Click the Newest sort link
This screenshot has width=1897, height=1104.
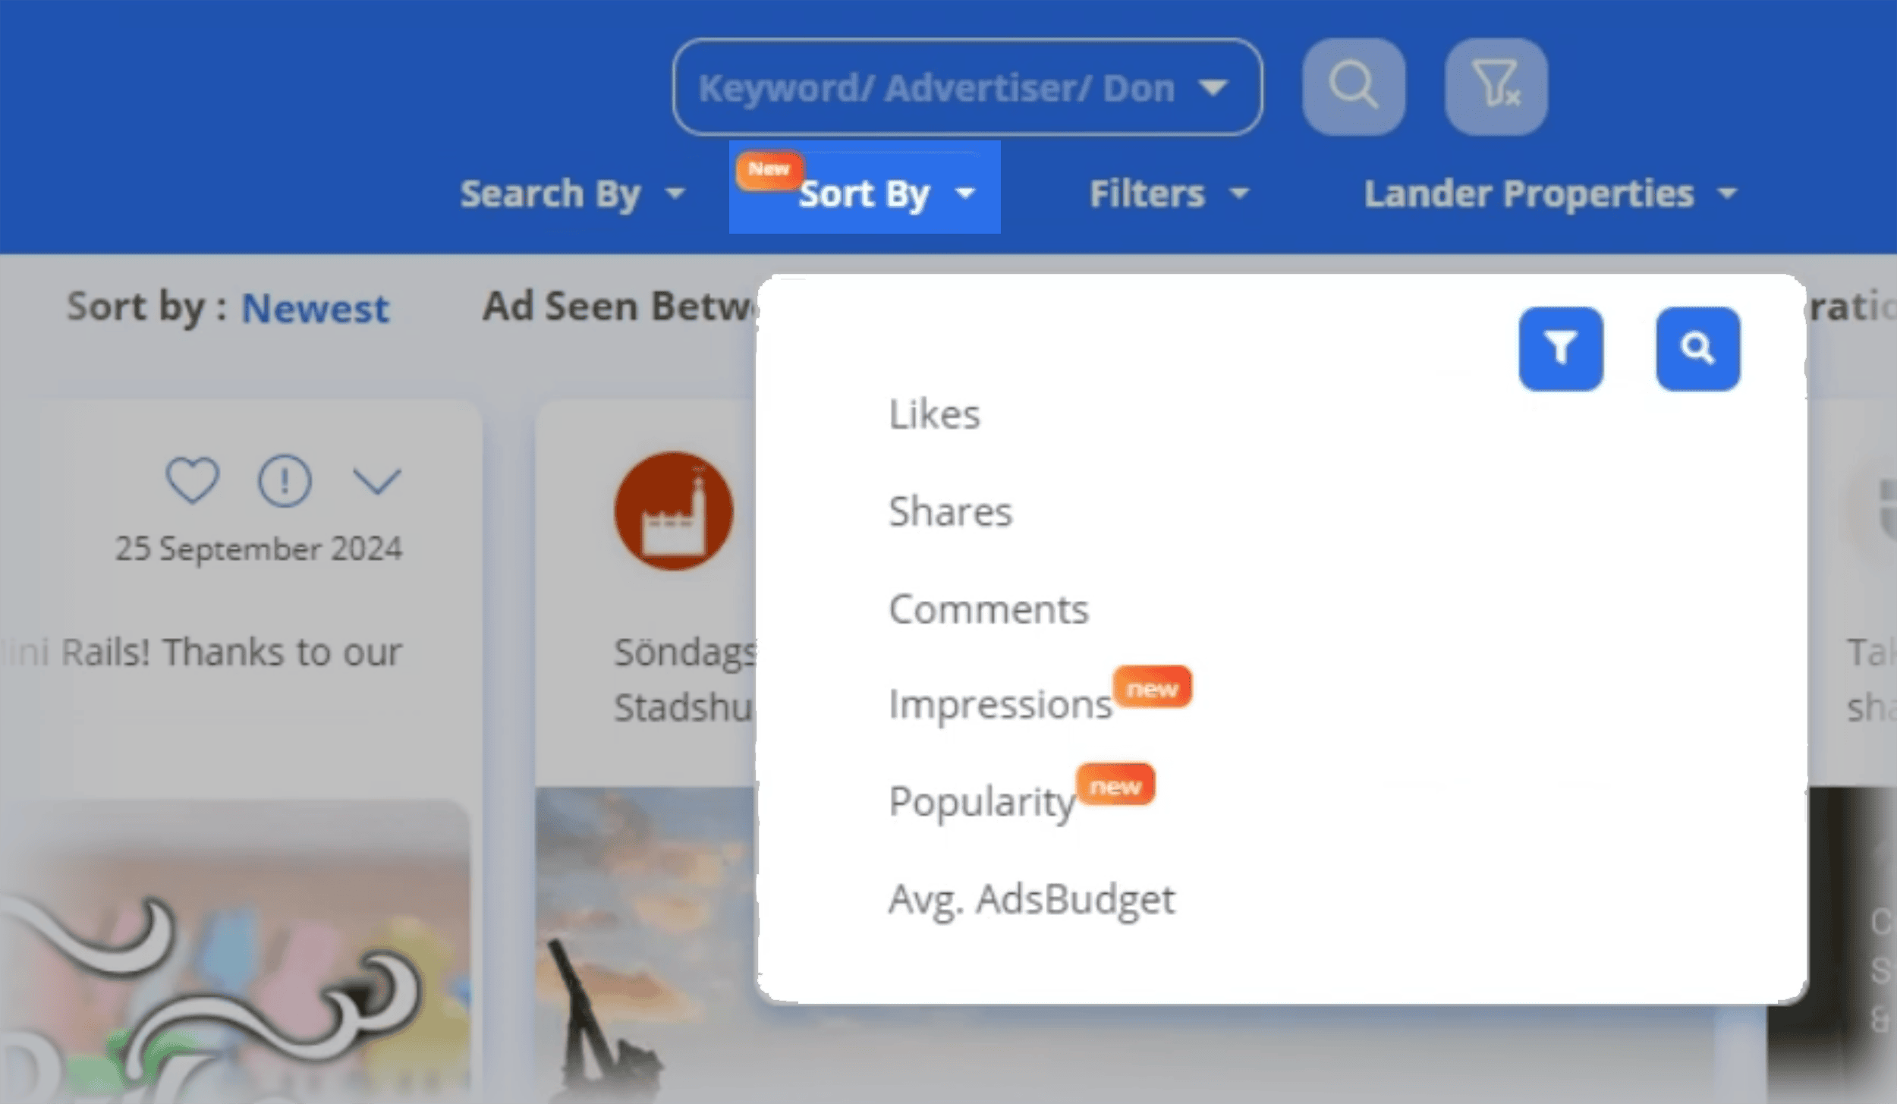tap(316, 307)
